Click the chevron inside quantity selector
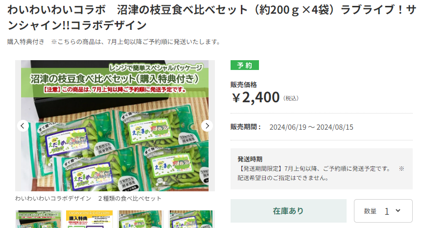The height and width of the screenshot is (228, 421). tap(398, 211)
